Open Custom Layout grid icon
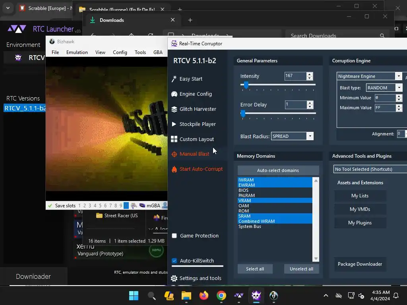 174,139
